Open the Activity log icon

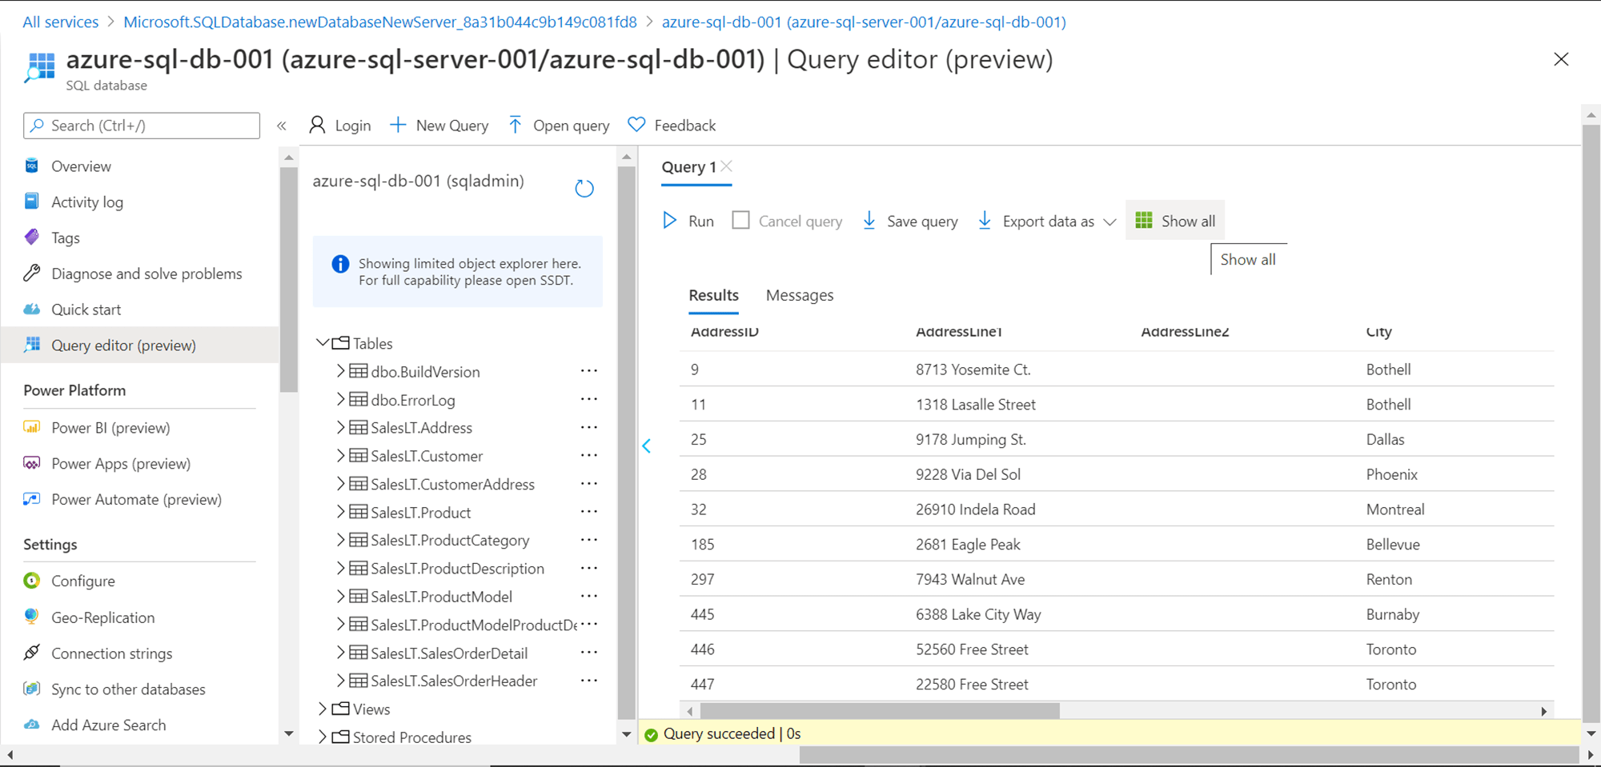pyautogui.click(x=32, y=202)
